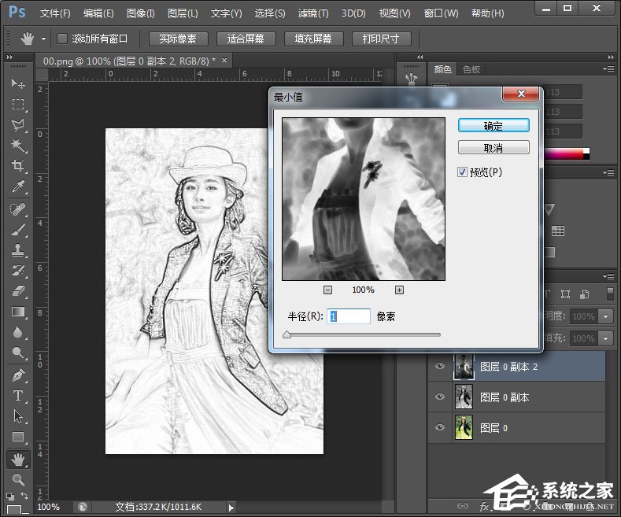The image size is (621, 517).
Task: Click the 适合屏幕 button
Action: point(246,39)
